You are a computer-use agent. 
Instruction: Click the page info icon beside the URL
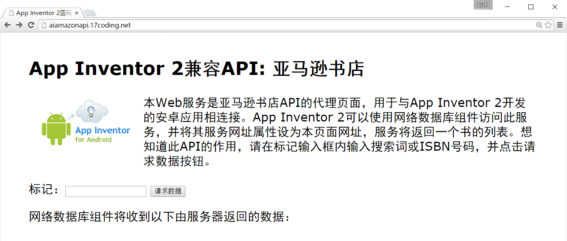point(44,25)
